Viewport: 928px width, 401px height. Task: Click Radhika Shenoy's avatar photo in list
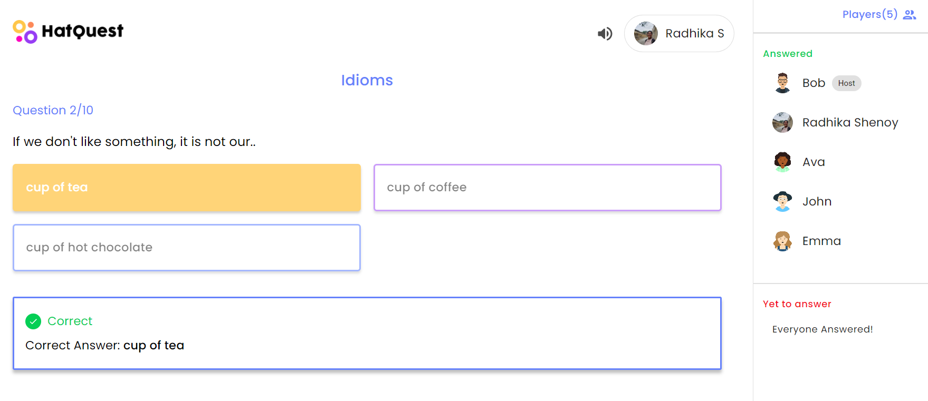click(x=782, y=123)
